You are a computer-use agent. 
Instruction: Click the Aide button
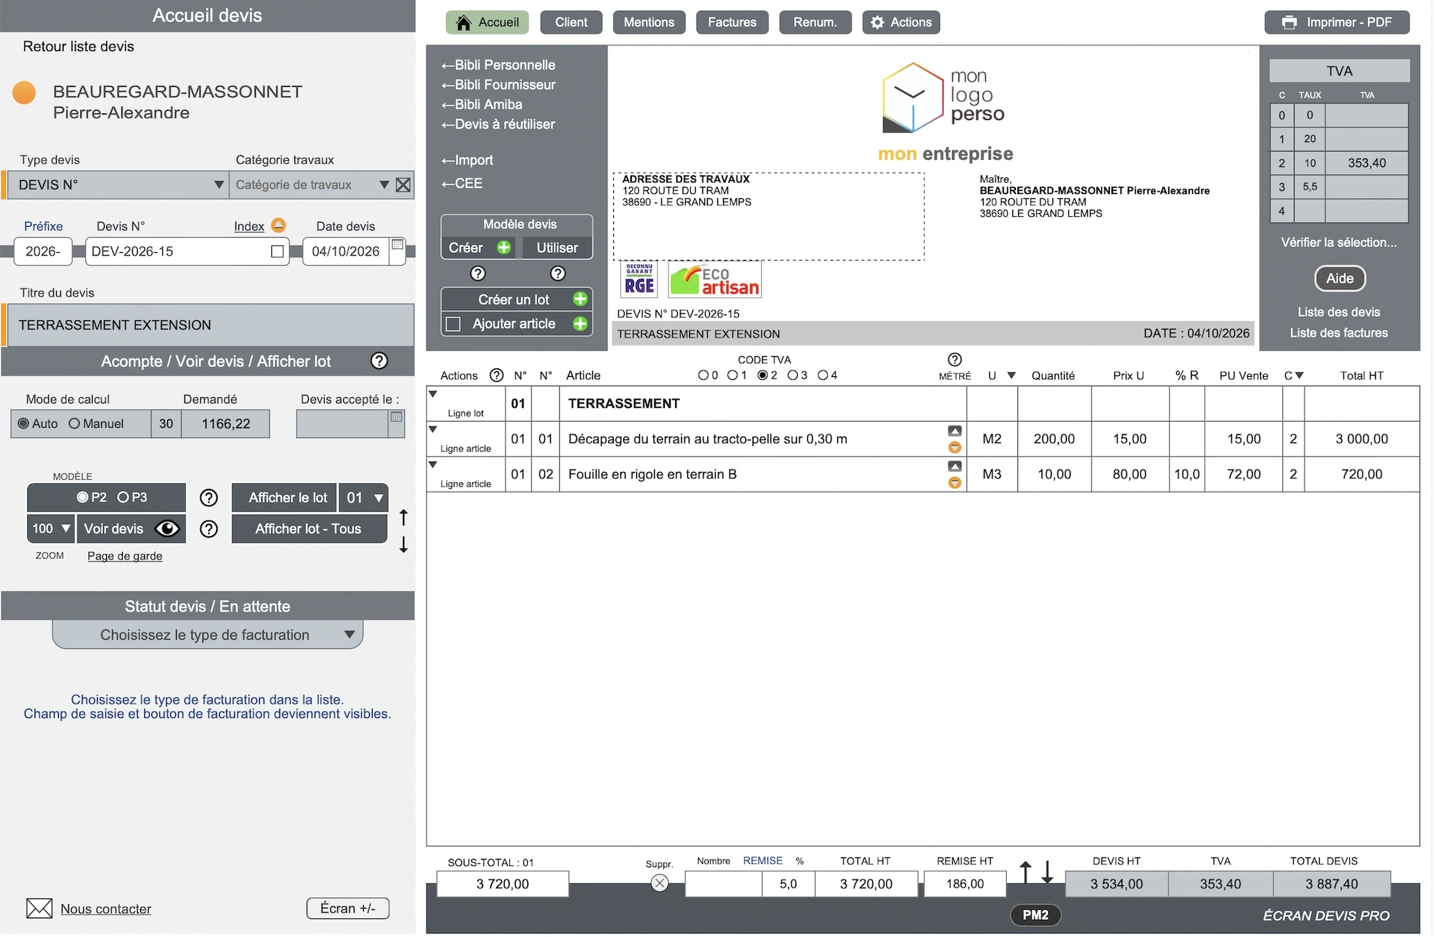click(x=1340, y=279)
